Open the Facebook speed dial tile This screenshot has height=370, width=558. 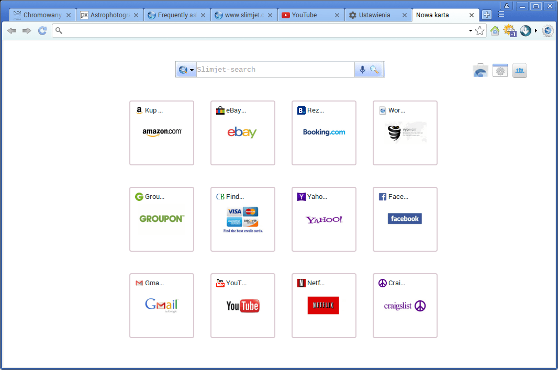coord(405,219)
